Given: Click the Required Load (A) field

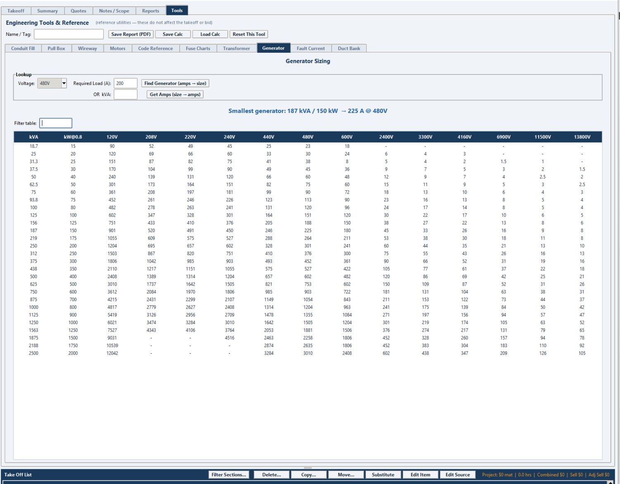Looking at the screenshot, I should click(126, 83).
